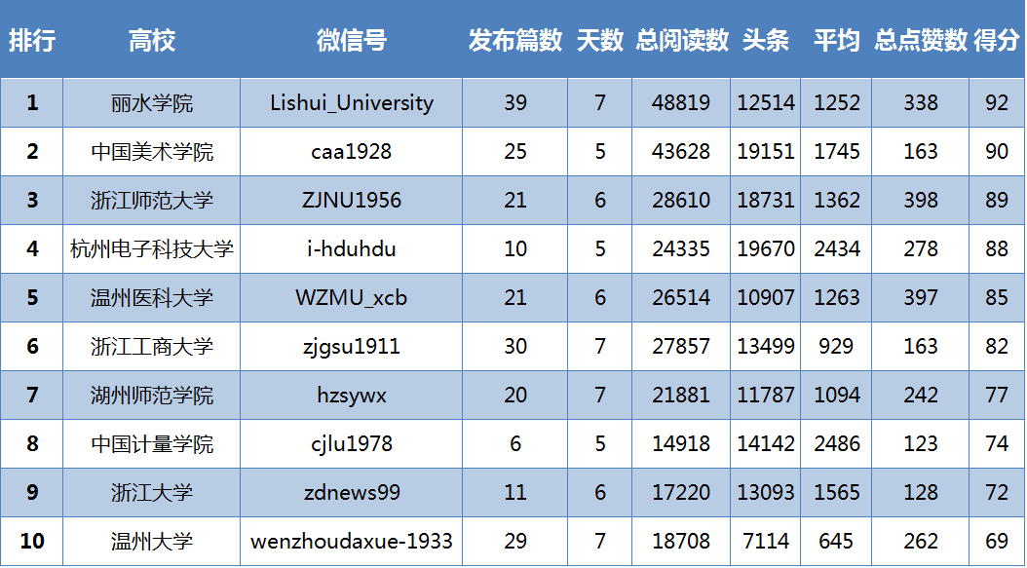The image size is (1027, 568).
Task: Click headline value 10907
Action: (766, 297)
